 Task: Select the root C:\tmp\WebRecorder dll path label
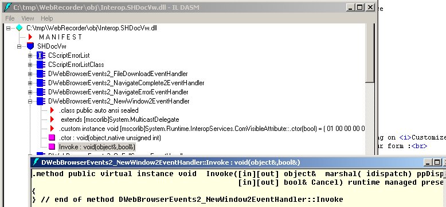tap(91, 28)
